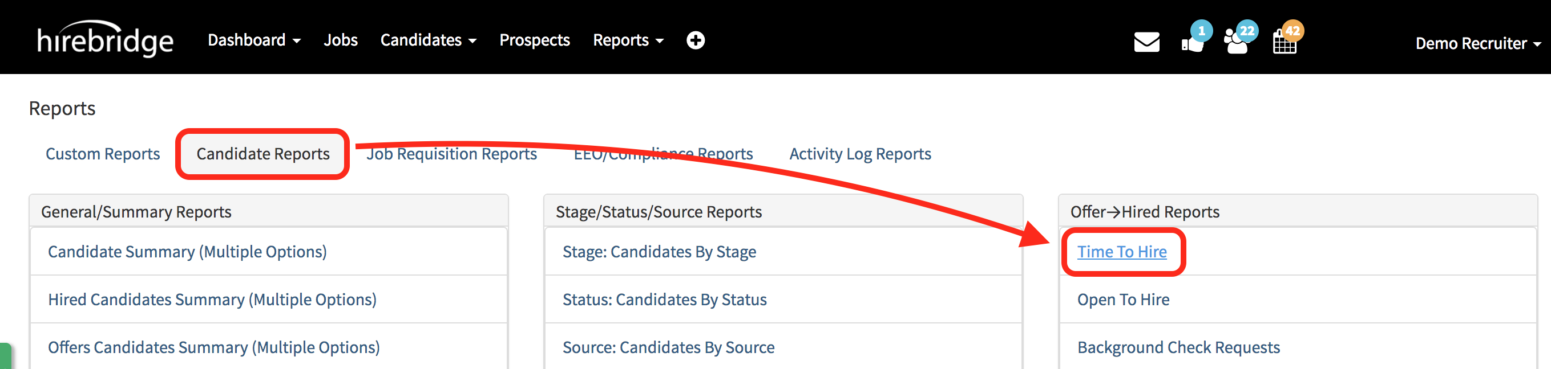The width and height of the screenshot is (1551, 369).
Task: Click the hirebridge logo
Action: (106, 40)
